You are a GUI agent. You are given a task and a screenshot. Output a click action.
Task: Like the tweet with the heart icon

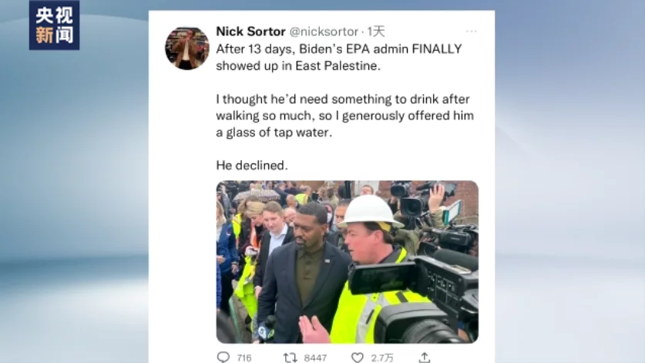point(358,357)
